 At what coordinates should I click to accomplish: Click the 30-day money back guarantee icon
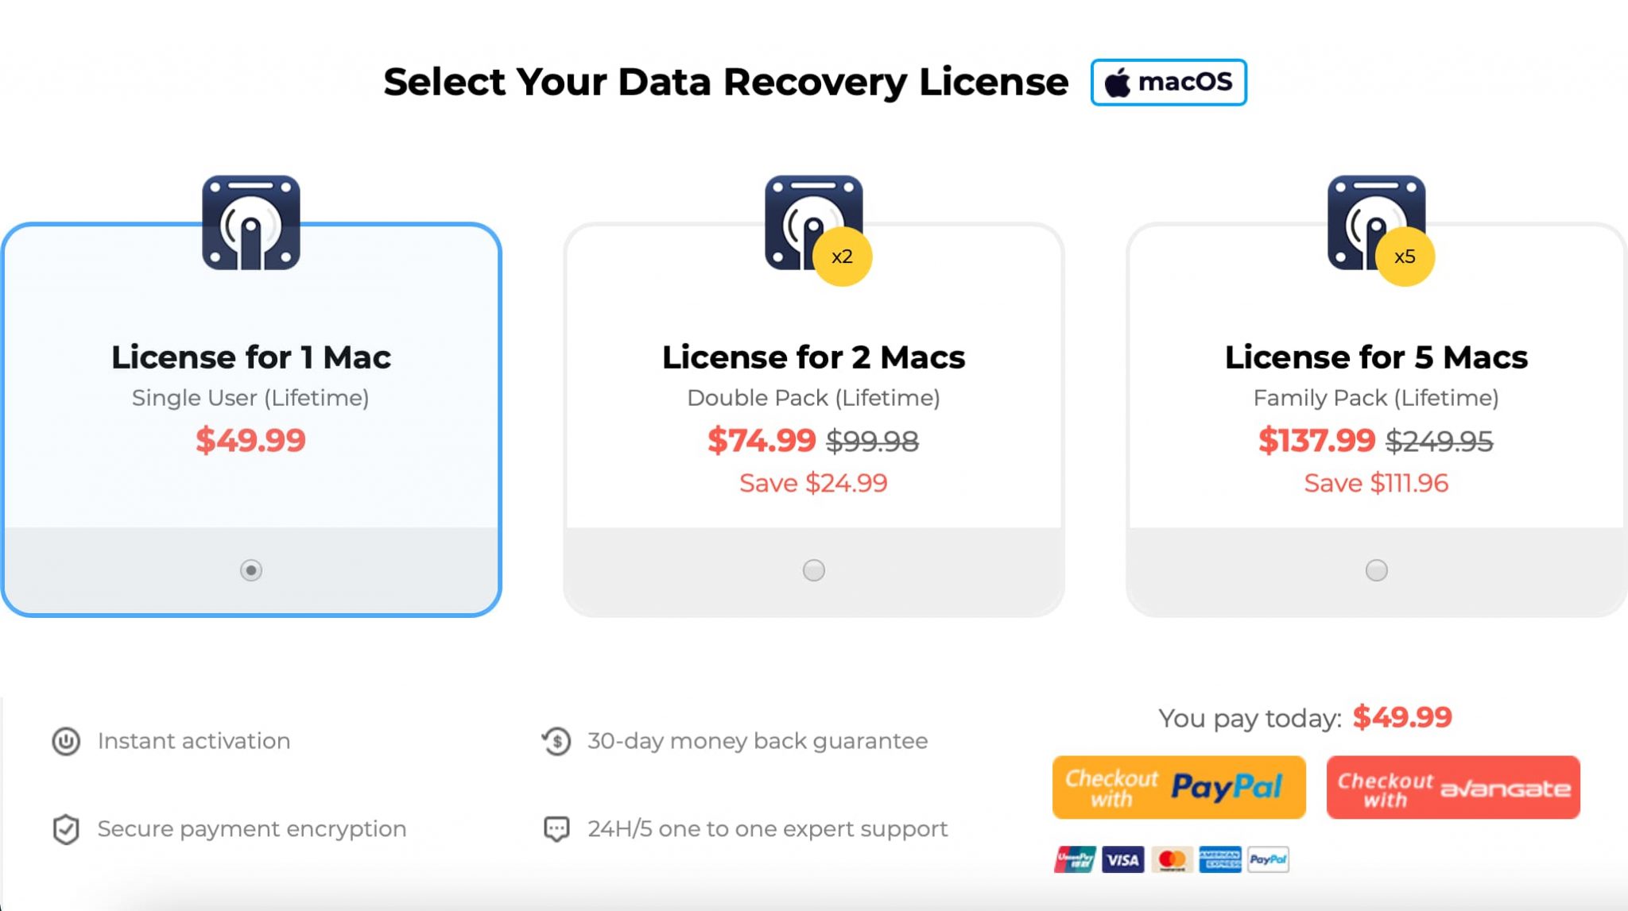[556, 741]
